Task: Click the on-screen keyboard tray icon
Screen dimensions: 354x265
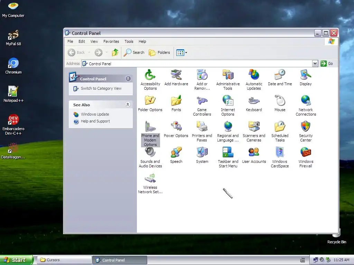Action: (x=303, y=260)
